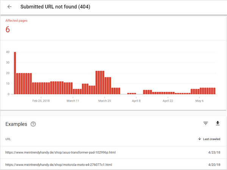Click the sort arrow next to Last crawled
This screenshot has height=170, width=227.
(199, 139)
